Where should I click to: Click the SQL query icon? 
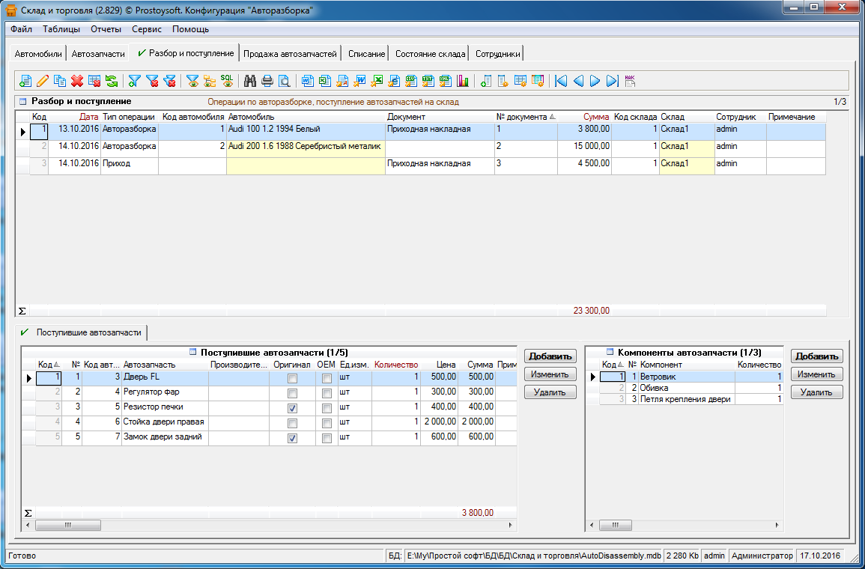coord(226,81)
